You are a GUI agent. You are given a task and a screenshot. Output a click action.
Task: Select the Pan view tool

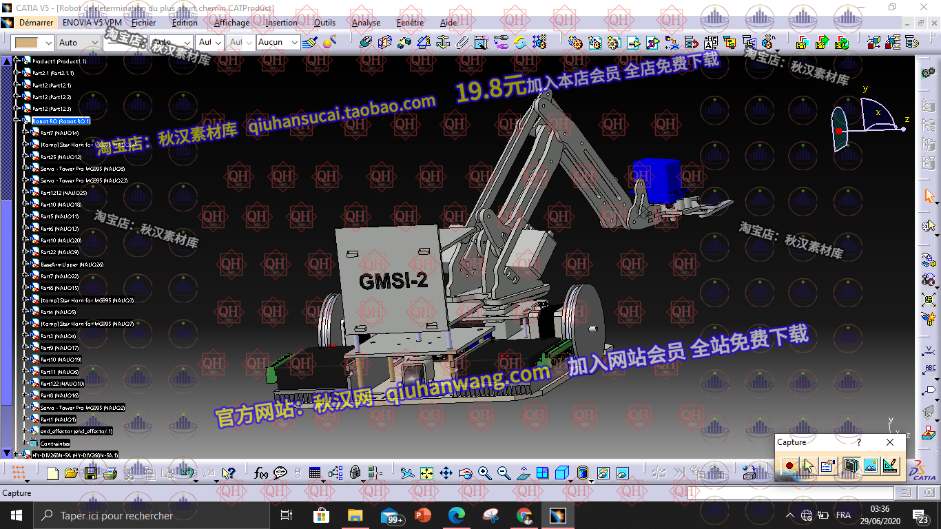click(446, 473)
